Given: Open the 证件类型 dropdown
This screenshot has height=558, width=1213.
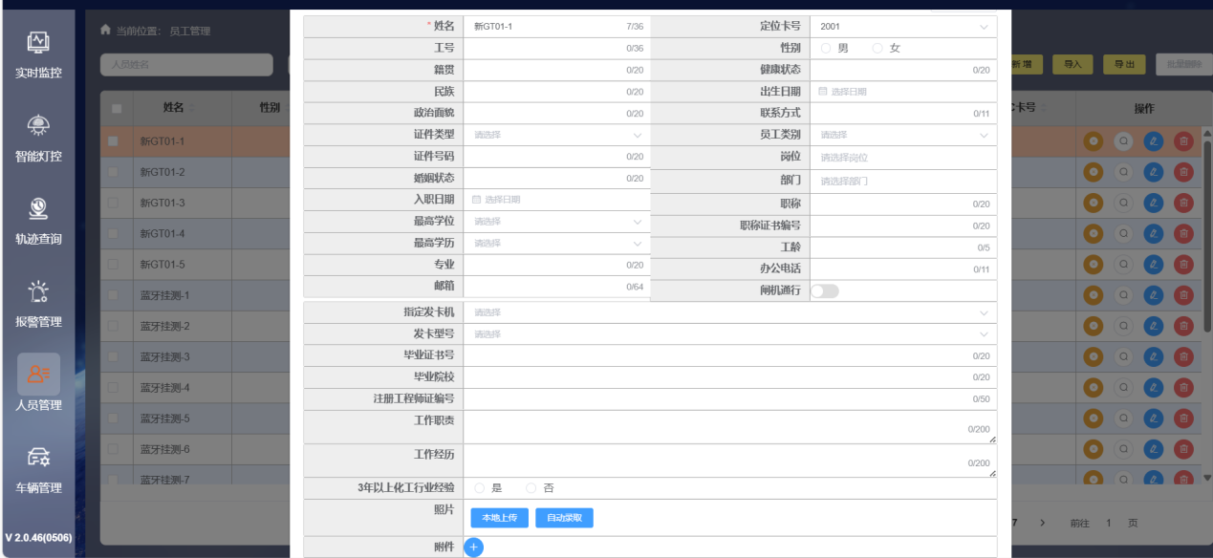Looking at the screenshot, I should pyautogui.click(x=556, y=135).
